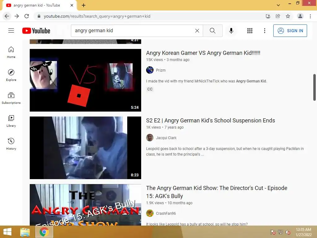This screenshot has height=238, width=317.
Task: Open History in the sidebar
Action: [x=11, y=144]
